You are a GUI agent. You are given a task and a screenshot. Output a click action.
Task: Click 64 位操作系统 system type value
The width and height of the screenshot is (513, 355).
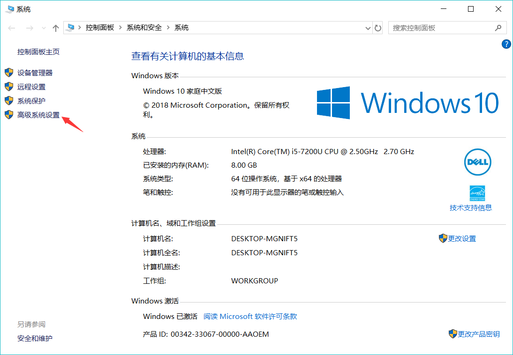[287, 179]
